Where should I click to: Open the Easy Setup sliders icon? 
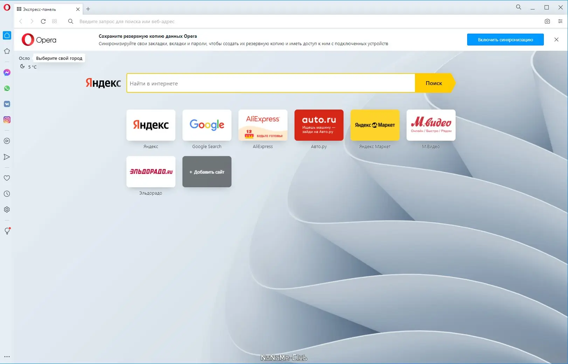click(x=560, y=21)
